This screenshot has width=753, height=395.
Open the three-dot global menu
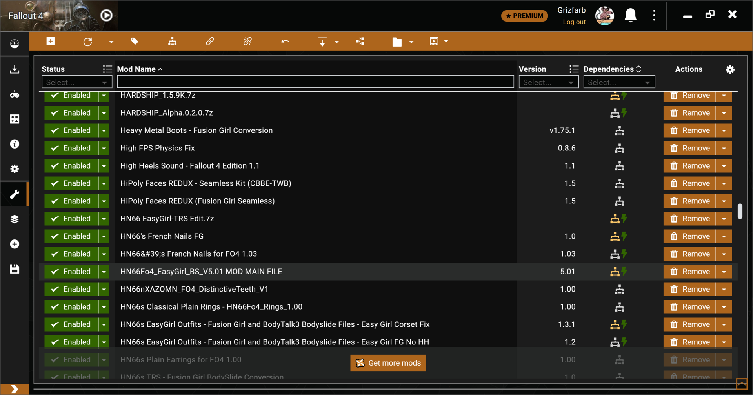click(654, 15)
